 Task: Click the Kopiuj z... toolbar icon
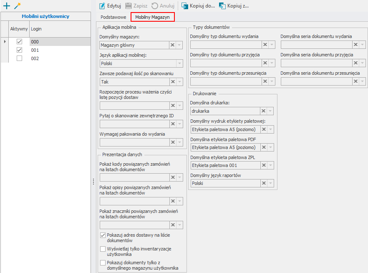pyautogui.click(x=222, y=6)
